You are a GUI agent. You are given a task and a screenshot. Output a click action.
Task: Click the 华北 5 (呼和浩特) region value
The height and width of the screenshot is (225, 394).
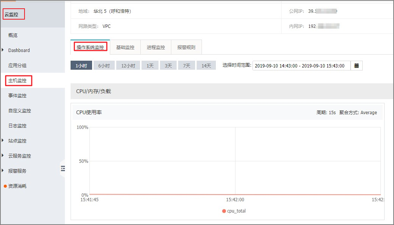click(112, 11)
